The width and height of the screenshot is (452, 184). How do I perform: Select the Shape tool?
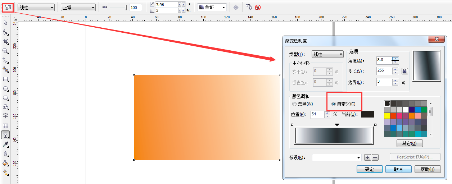click(5, 32)
